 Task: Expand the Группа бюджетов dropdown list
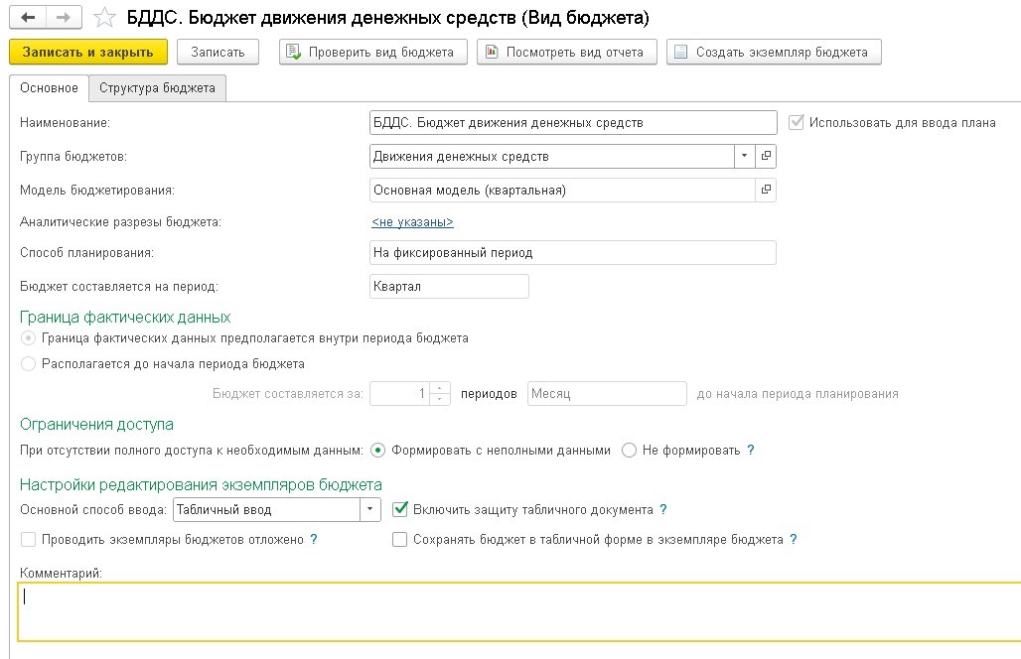[x=745, y=156]
